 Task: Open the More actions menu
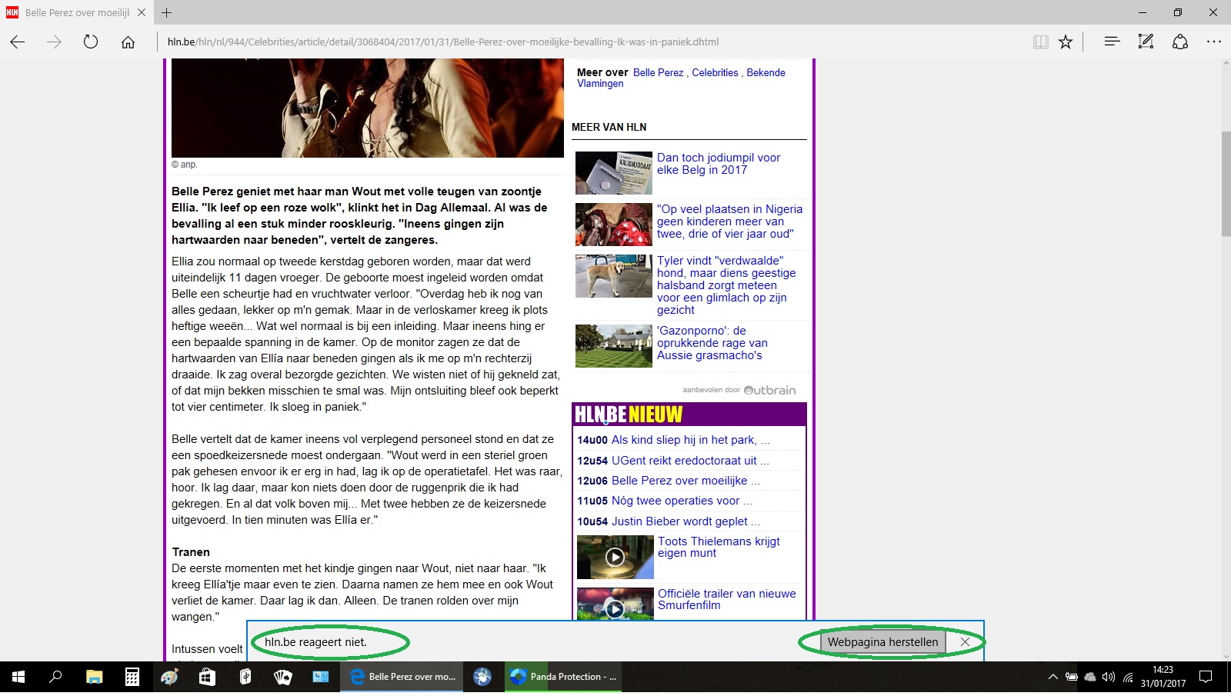(1214, 42)
